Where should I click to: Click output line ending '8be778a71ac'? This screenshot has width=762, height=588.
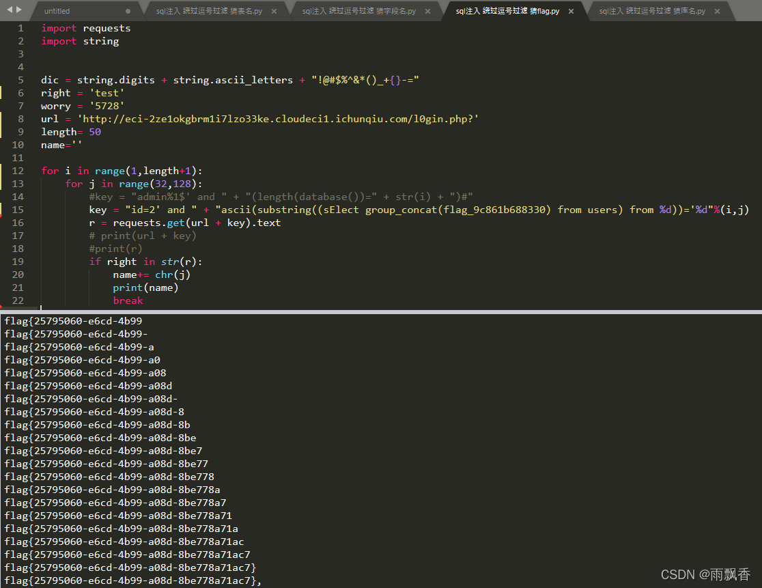[124, 542]
